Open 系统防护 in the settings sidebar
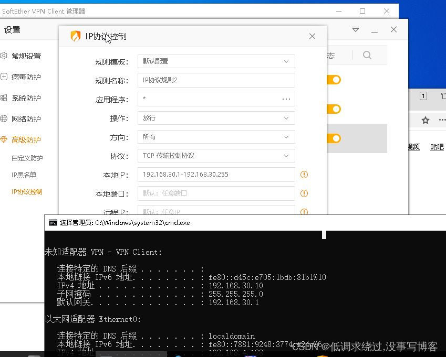Screen dimensions: 446x357 (26, 98)
